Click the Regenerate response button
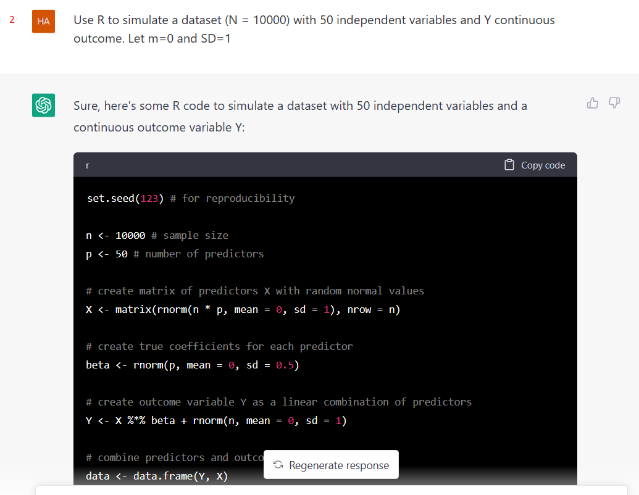 coord(331,464)
